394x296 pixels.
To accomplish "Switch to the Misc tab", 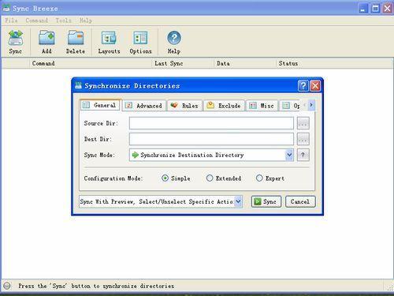I will (x=262, y=106).
